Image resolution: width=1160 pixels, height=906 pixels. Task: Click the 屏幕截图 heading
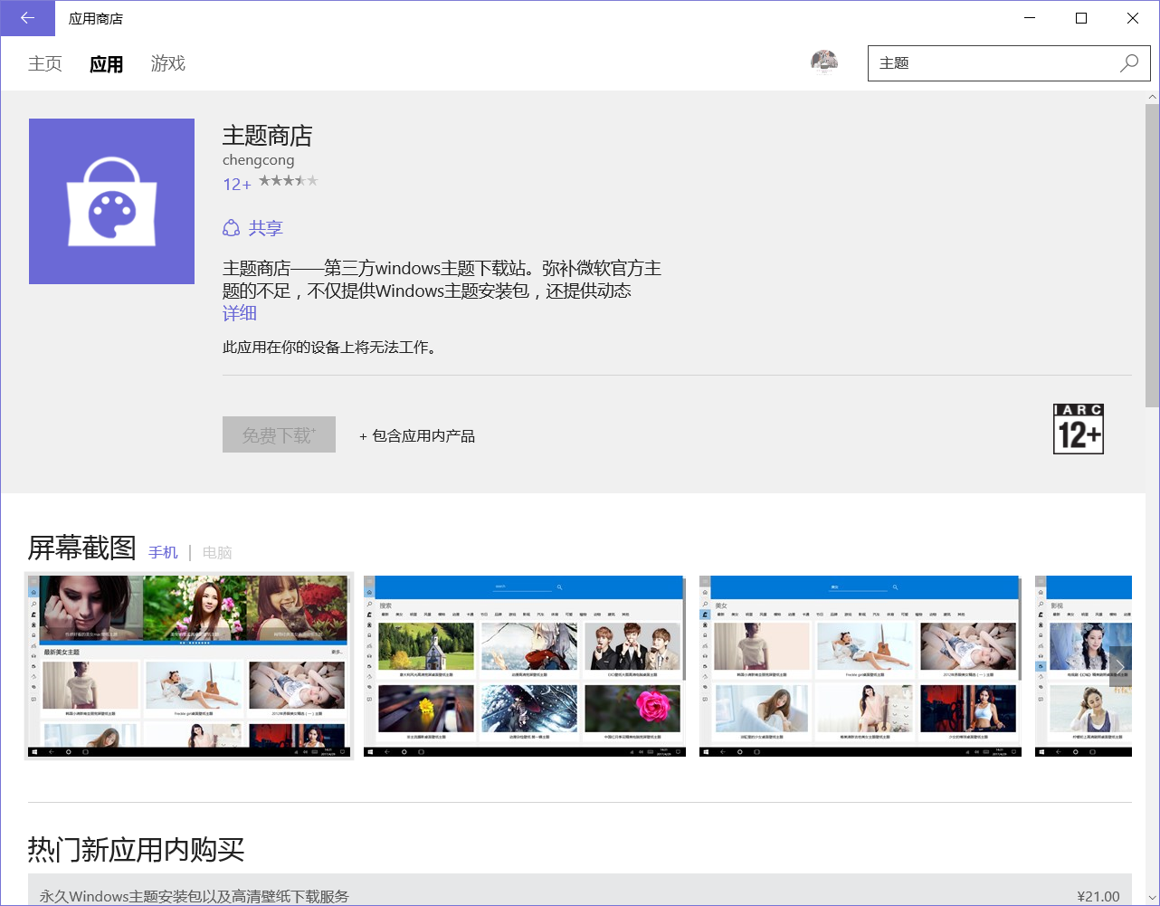[x=82, y=548]
